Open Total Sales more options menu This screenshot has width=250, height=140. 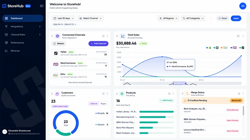click(243, 36)
